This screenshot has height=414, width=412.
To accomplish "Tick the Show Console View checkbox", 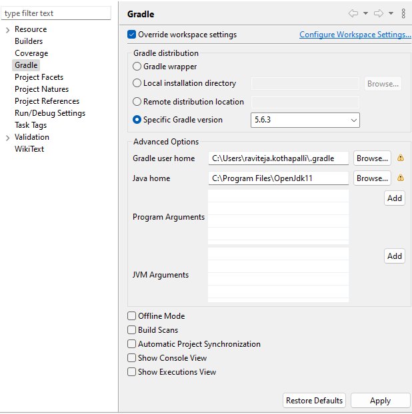I will click(131, 358).
